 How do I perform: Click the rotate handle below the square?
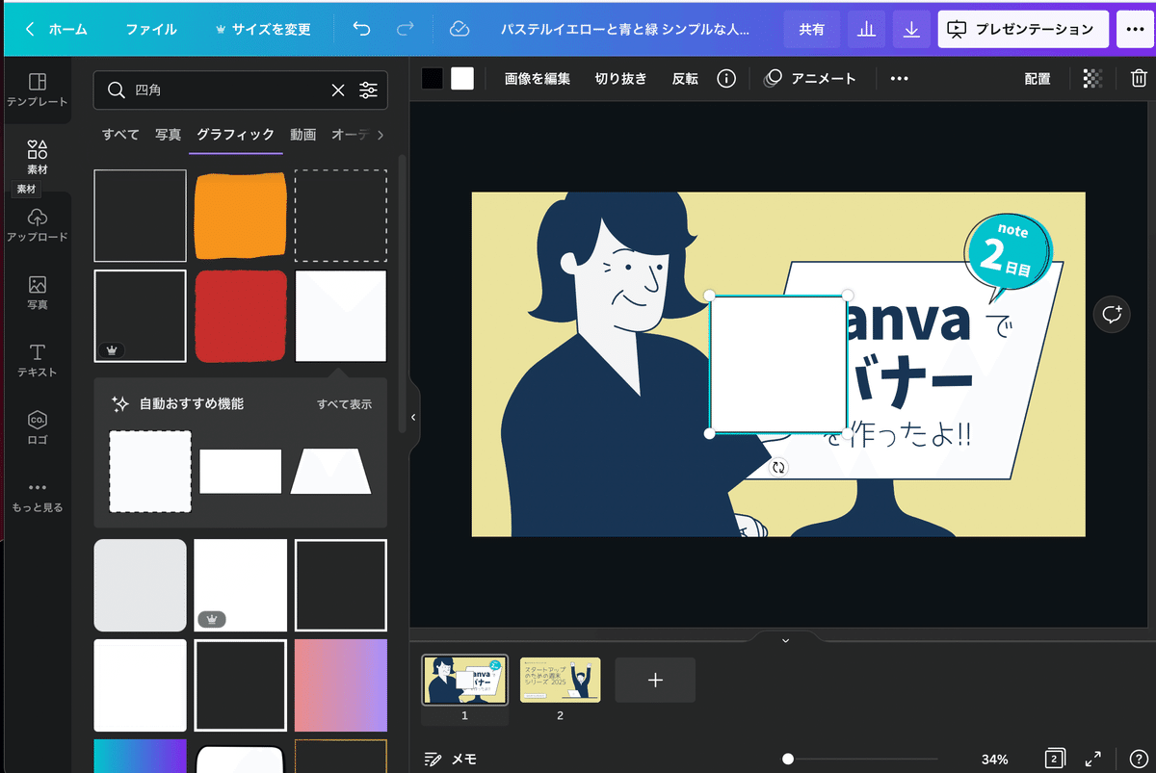[778, 468]
